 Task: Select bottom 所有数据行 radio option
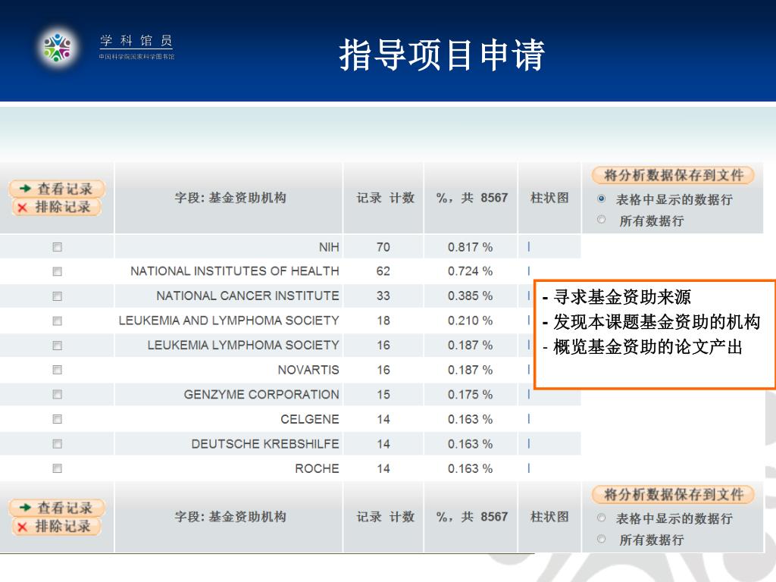601,539
